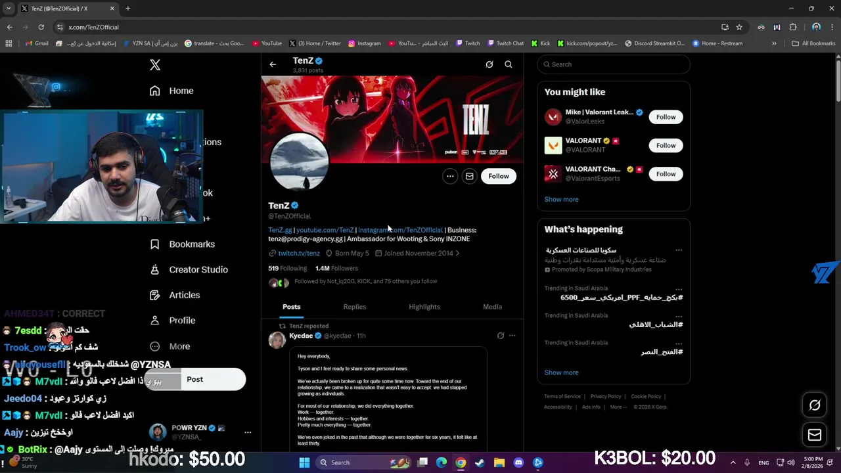Open the Twitch bookmark
This screenshot has width=841, height=473.
(468, 43)
